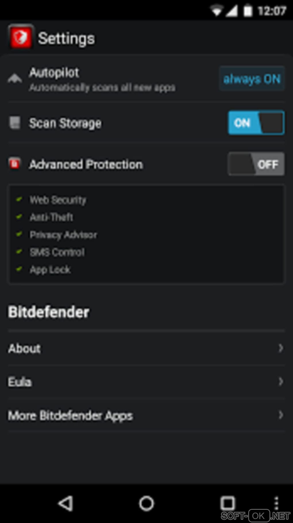Open the About menu entry
This screenshot has width=293, height=523.
(24, 348)
